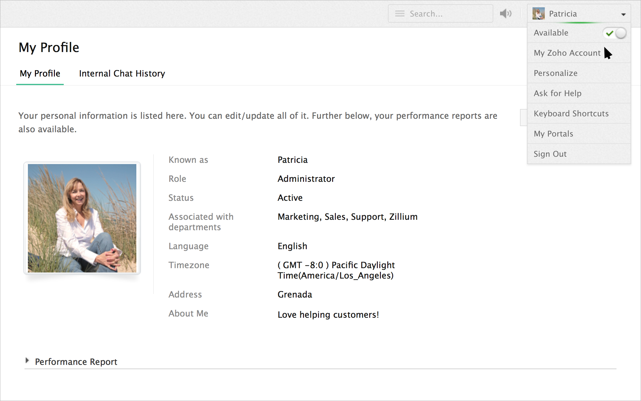This screenshot has width=641, height=401.
Task: Open the Patricia user dropdown arrow
Action: point(623,14)
